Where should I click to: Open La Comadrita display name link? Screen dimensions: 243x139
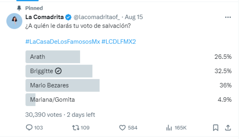click(x=44, y=17)
